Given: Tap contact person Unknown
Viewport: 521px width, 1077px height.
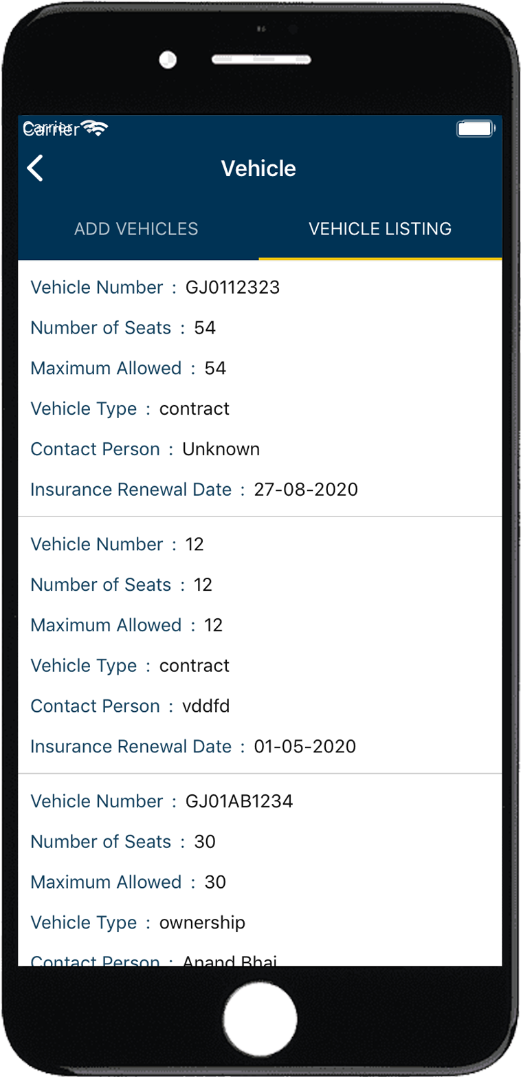Looking at the screenshot, I should point(221,449).
